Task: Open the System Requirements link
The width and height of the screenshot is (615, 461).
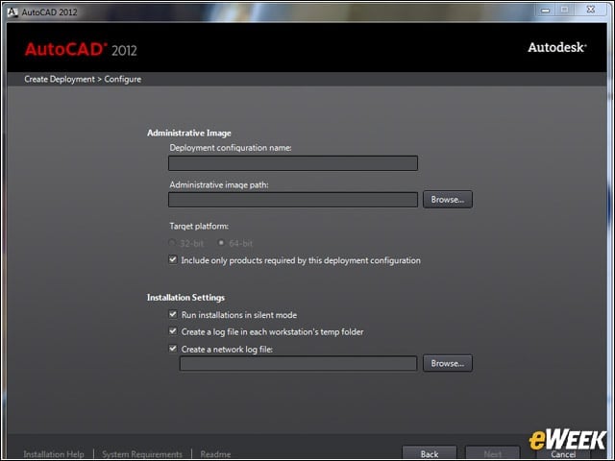Action: click(x=142, y=454)
